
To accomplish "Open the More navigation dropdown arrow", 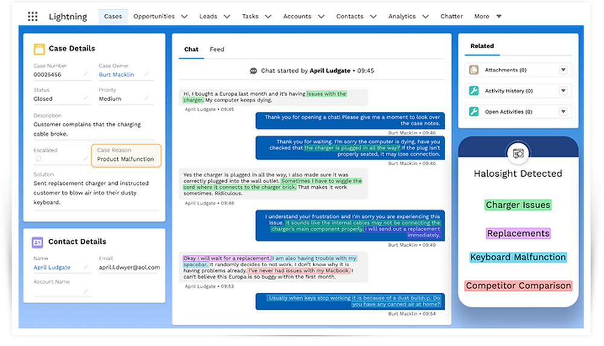I will tap(499, 16).
